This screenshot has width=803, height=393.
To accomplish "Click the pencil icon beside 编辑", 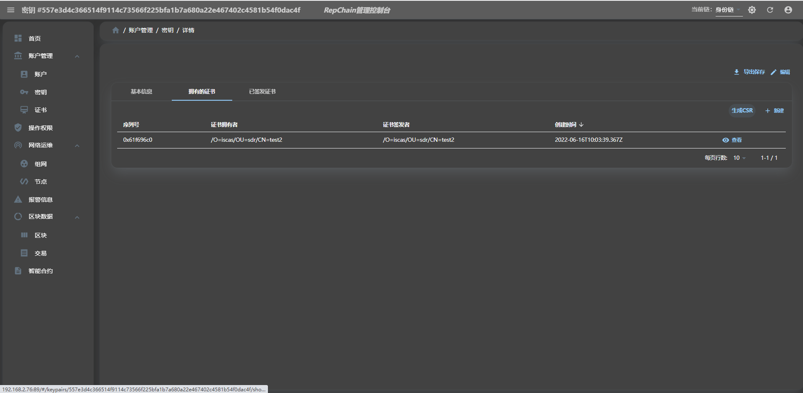I will coord(773,72).
